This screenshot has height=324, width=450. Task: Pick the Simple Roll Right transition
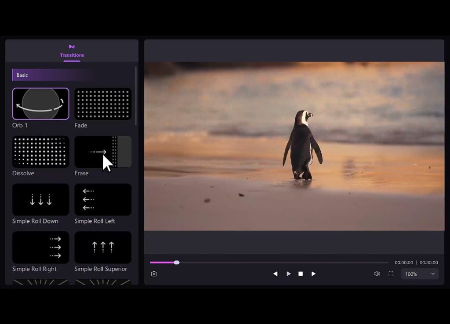pos(41,248)
